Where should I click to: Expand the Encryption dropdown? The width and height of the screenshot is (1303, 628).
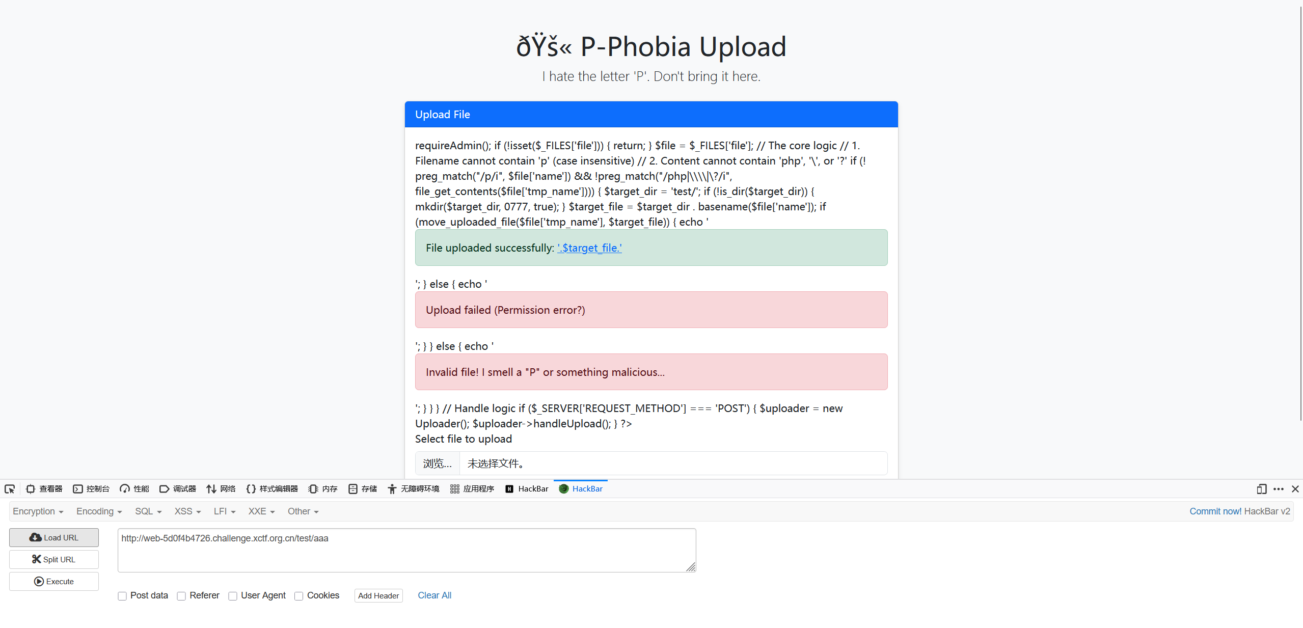click(x=38, y=511)
